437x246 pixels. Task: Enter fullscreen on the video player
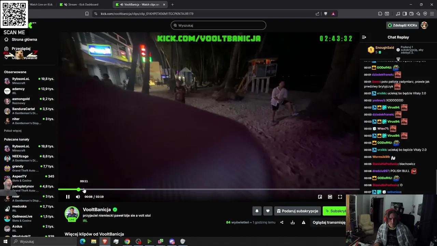pos(340,197)
